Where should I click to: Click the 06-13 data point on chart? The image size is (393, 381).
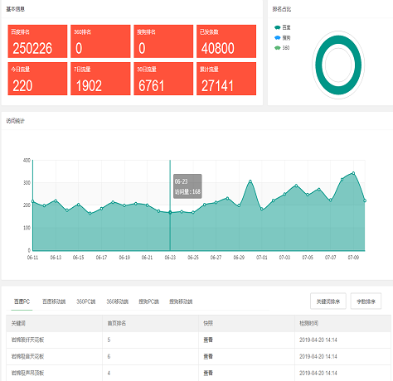[56, 200]
